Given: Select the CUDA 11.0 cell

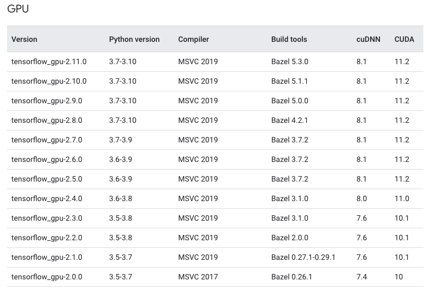Looking at the screenshot, I should click(402, 199).
